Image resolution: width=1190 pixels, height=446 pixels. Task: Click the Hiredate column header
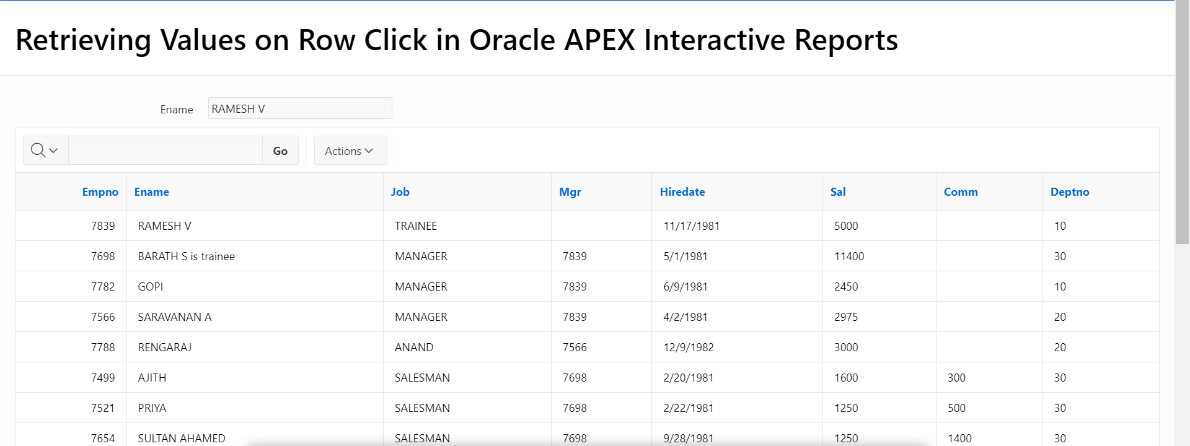[682, 192]
